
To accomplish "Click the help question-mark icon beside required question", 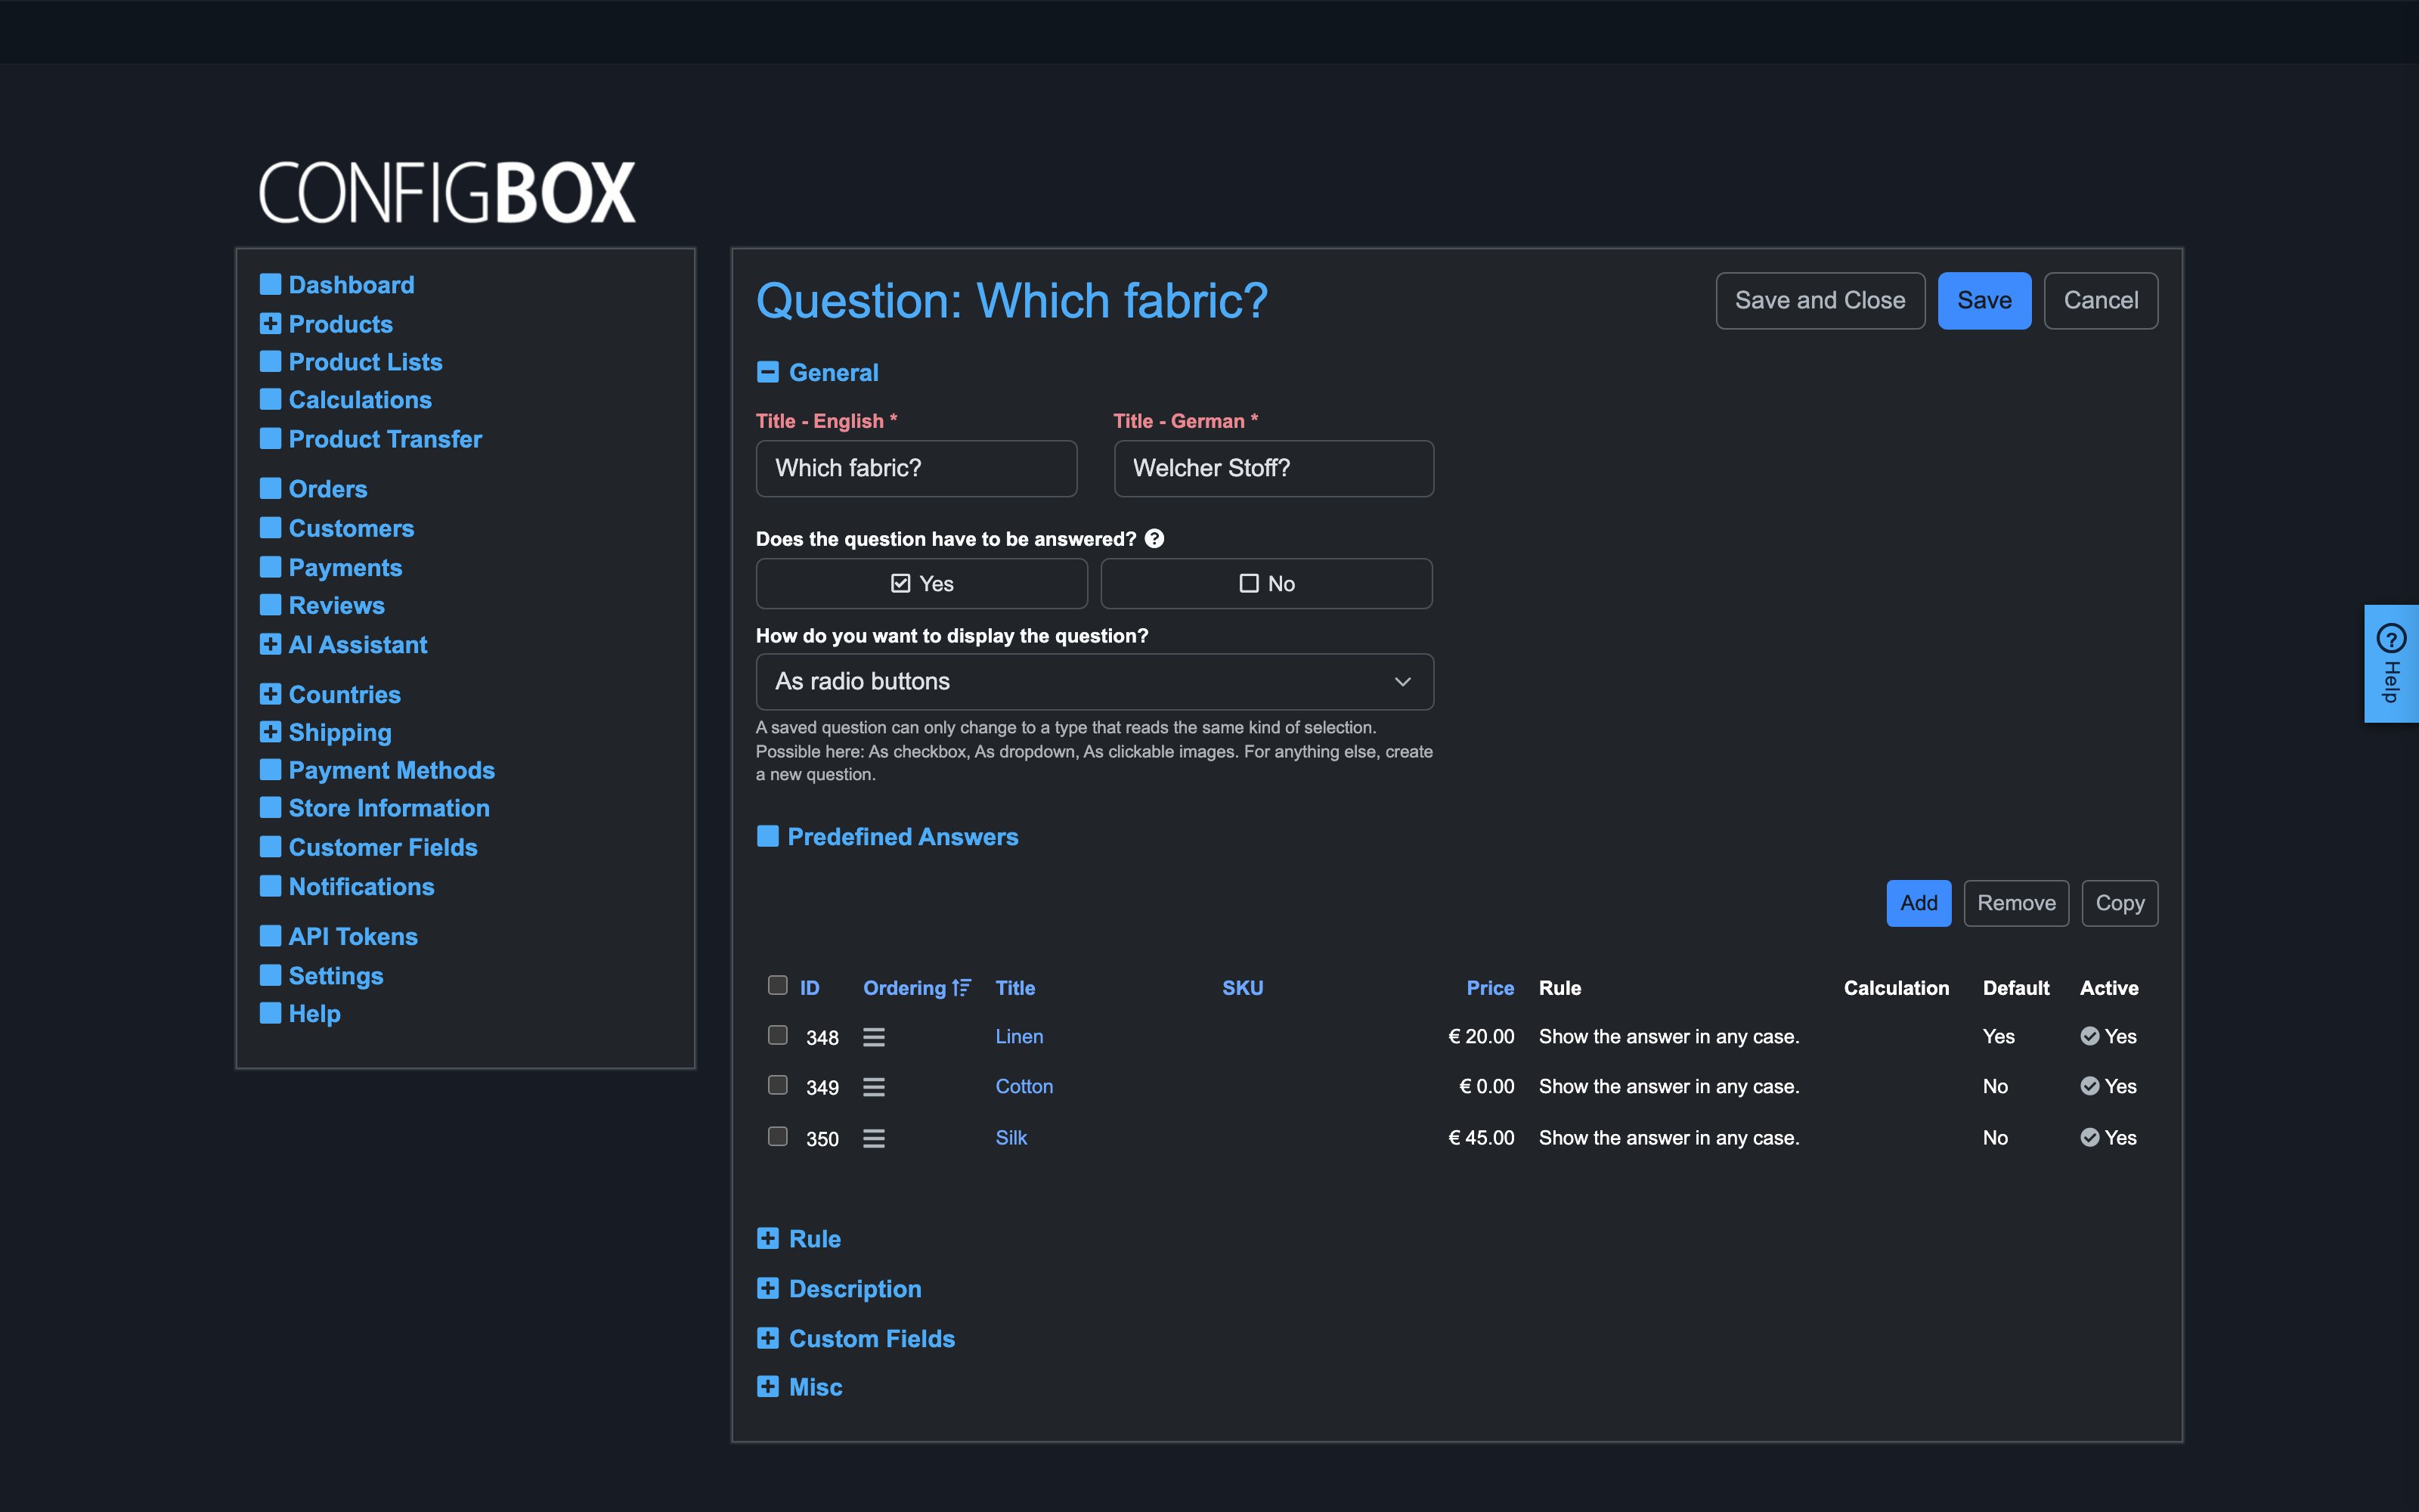I will [1154, 539].
